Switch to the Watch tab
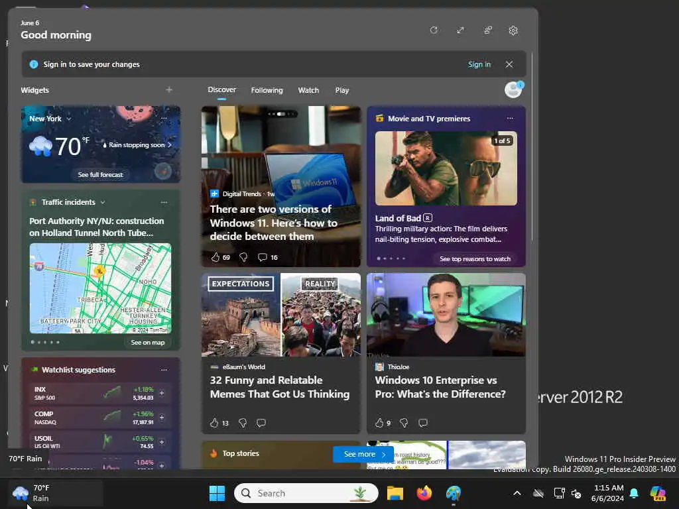The width and height of the screenshot is (679, 509). 308,90
